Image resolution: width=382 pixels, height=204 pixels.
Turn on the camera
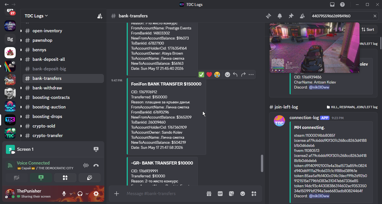pos(17,178)
